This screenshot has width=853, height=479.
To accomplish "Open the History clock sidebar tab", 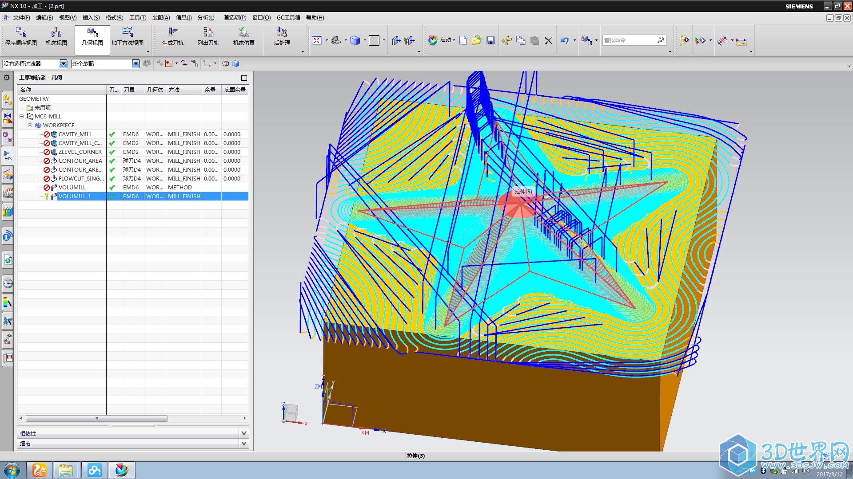I will coord(8,283).
